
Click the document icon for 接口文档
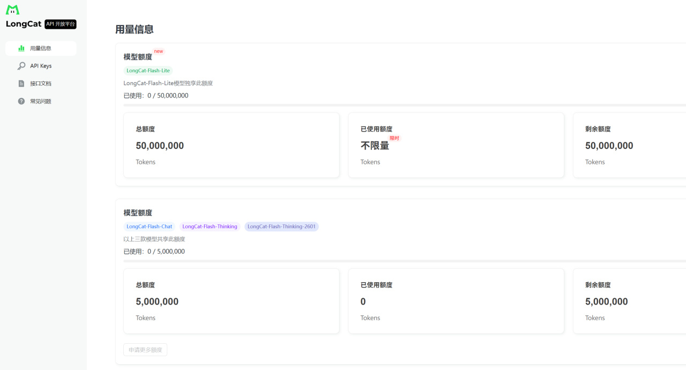coord(21,84)
